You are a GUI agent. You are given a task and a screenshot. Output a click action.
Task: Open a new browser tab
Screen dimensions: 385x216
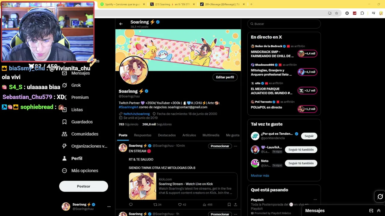tap(251, 4)
